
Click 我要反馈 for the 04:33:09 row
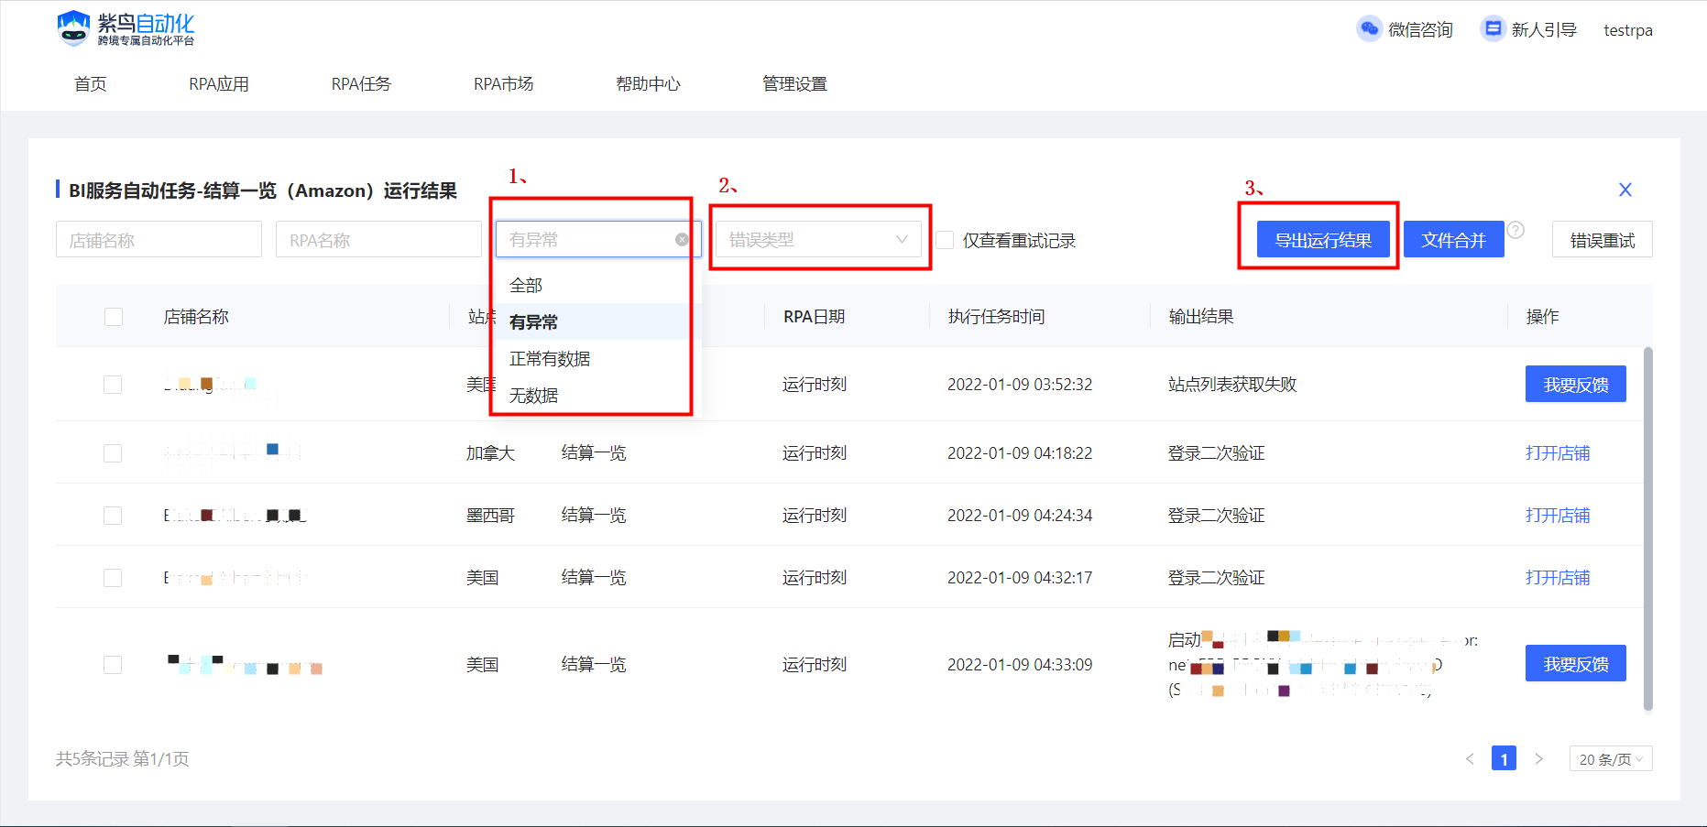click(1575, 664)
